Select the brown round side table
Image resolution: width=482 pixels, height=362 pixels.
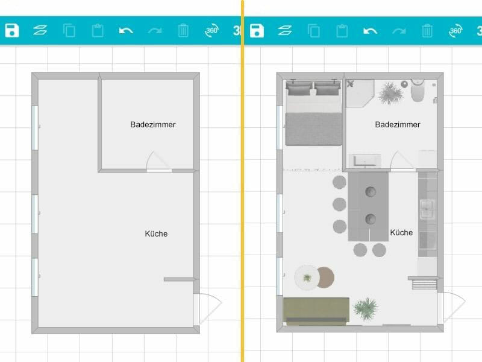coord(326,277)
